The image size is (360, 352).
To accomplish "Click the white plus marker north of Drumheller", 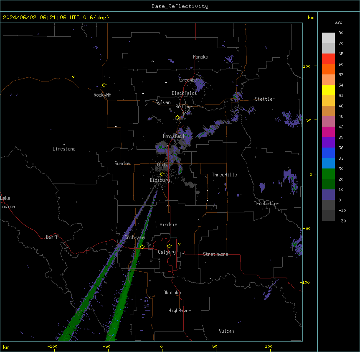I will (256, 157).
